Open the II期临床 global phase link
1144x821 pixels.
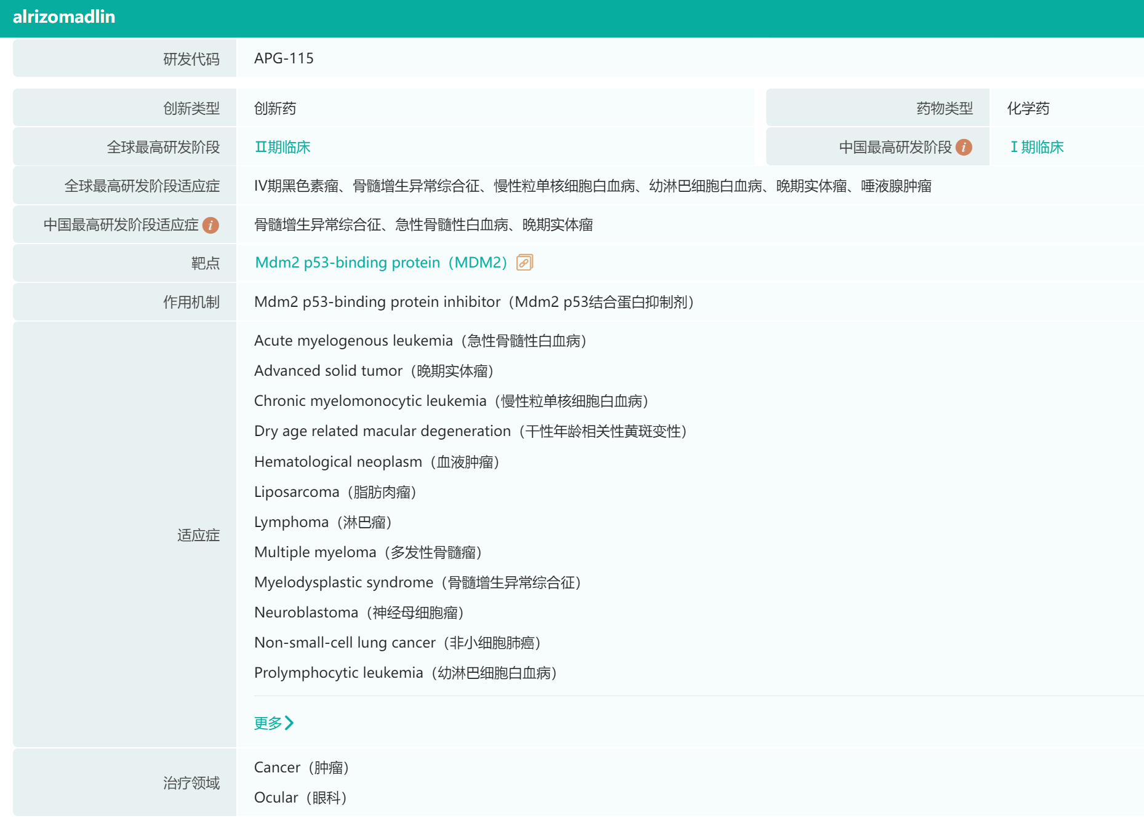[x=282, y=148]
